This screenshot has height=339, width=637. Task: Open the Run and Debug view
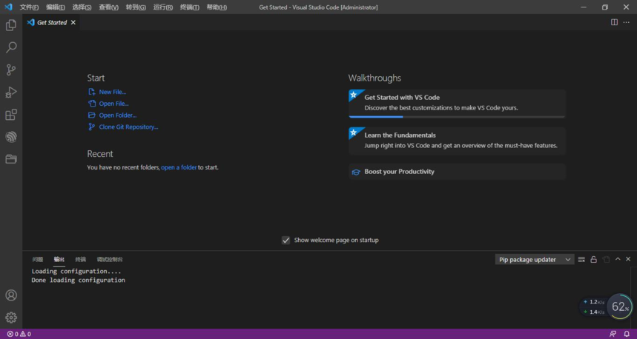point(11,93)
